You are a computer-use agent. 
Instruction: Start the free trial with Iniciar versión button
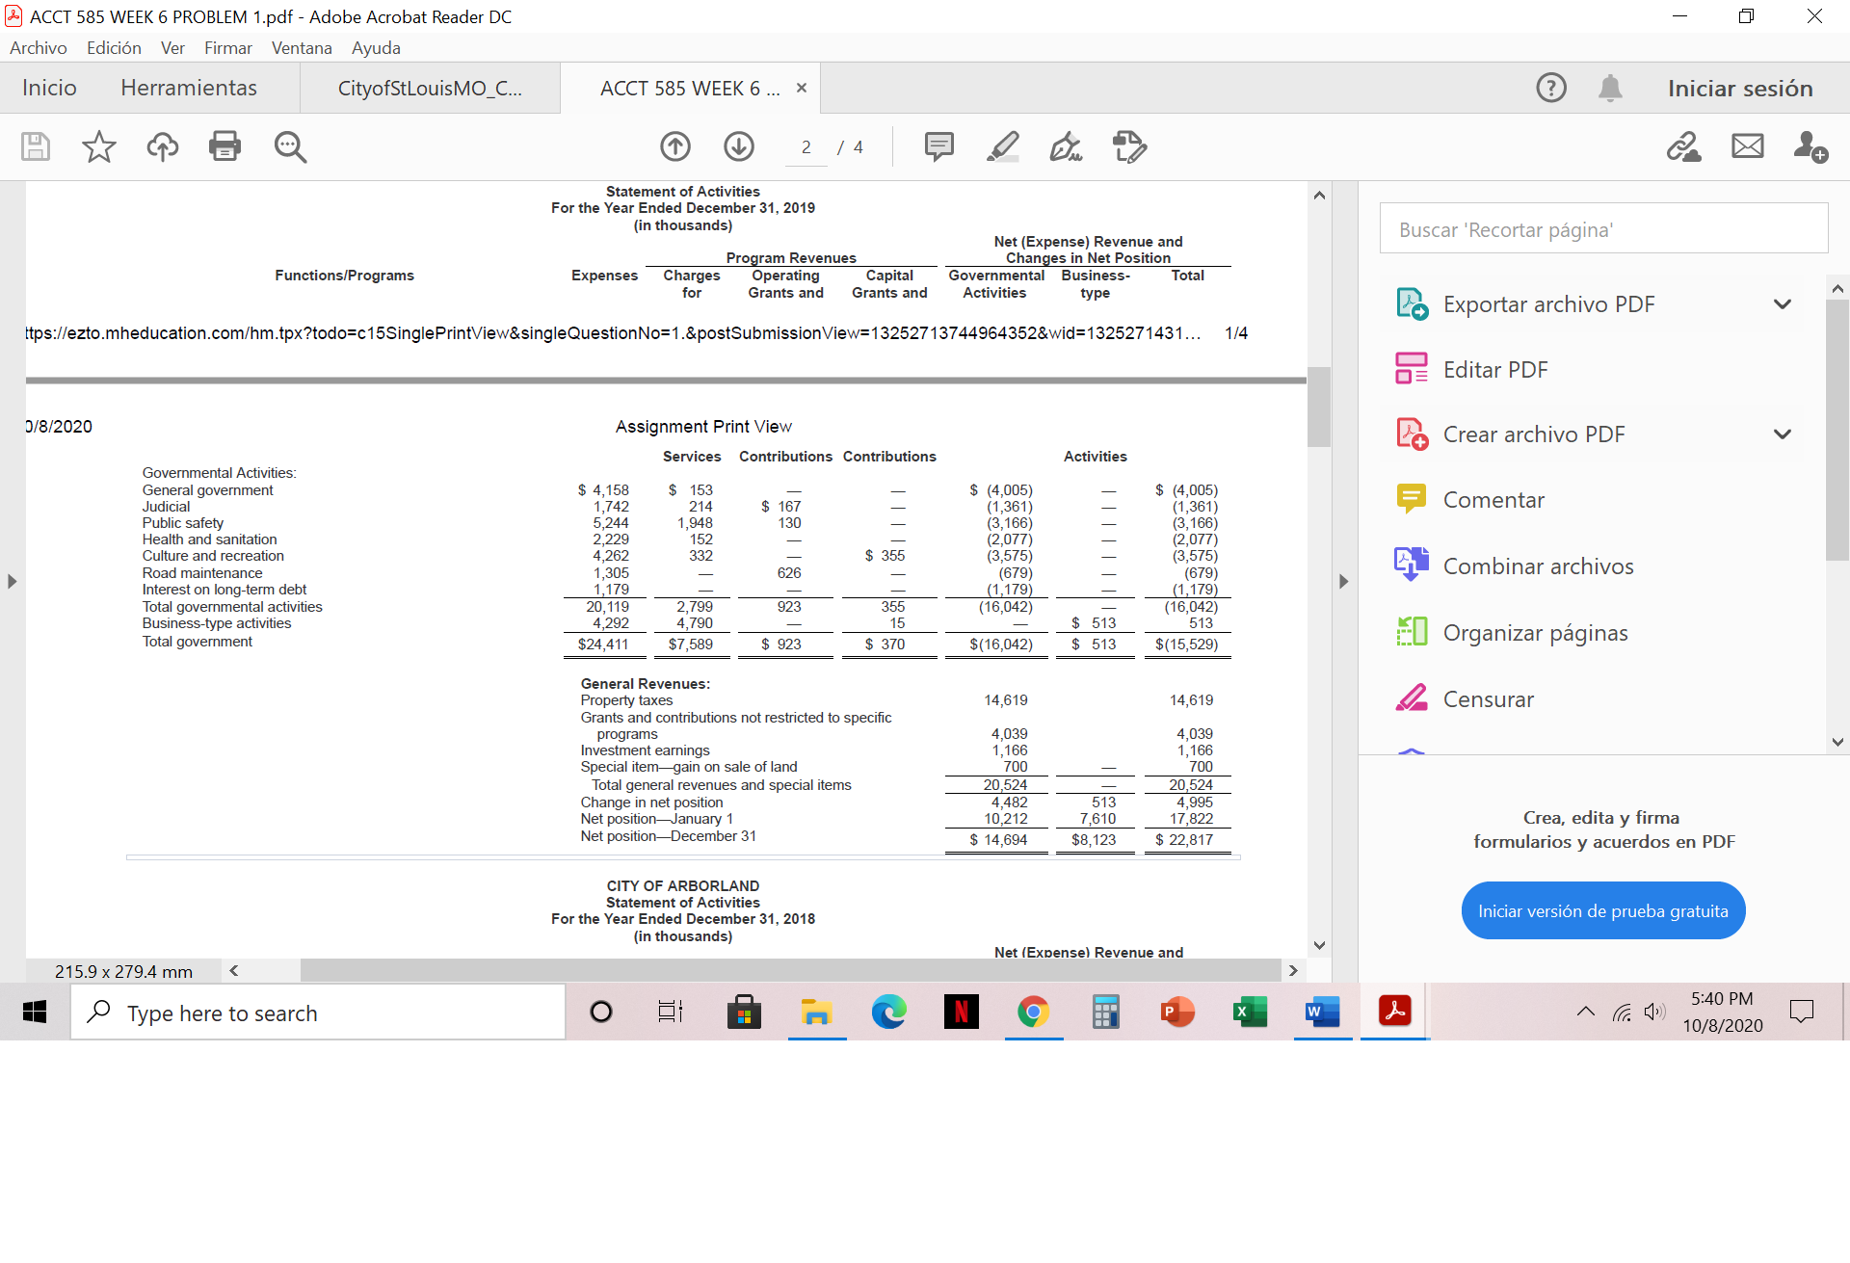[1602, 909]
